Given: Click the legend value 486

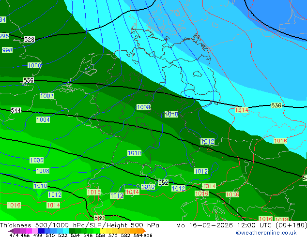Looking at the screenshot, I should (25, 235).
